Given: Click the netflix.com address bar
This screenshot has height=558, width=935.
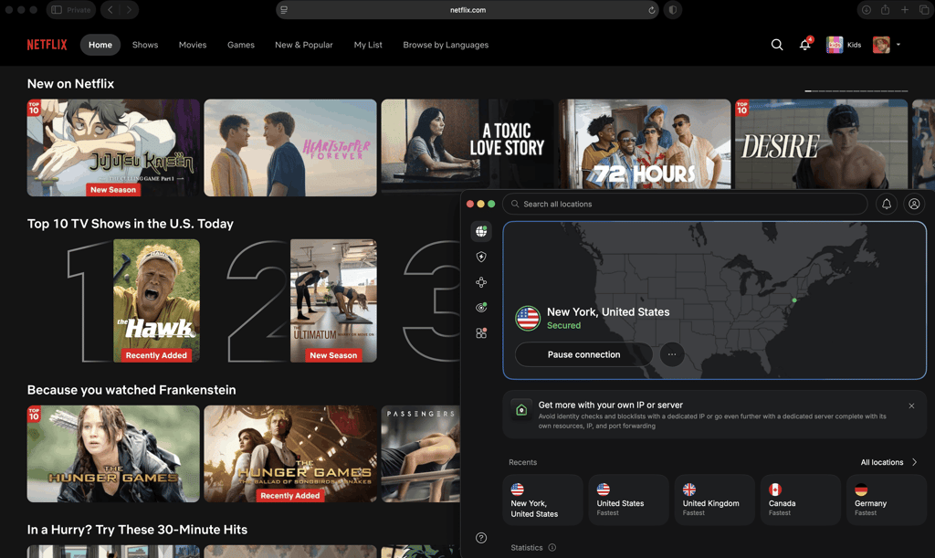Looking at the screenshot, I should coord(467,10).
